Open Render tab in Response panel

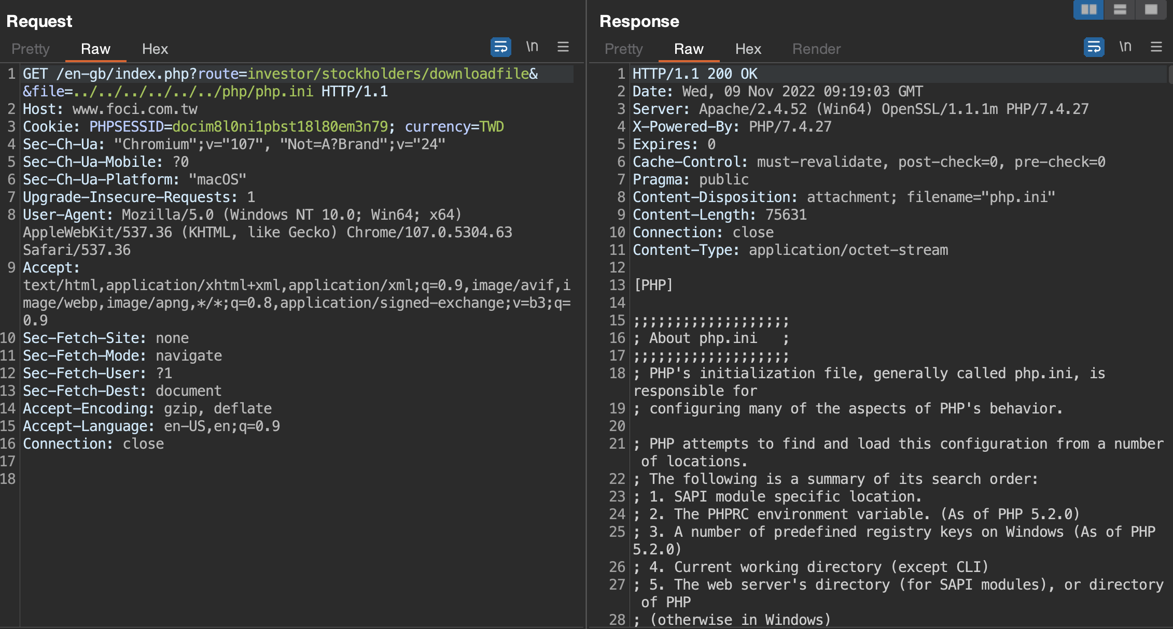817,49
